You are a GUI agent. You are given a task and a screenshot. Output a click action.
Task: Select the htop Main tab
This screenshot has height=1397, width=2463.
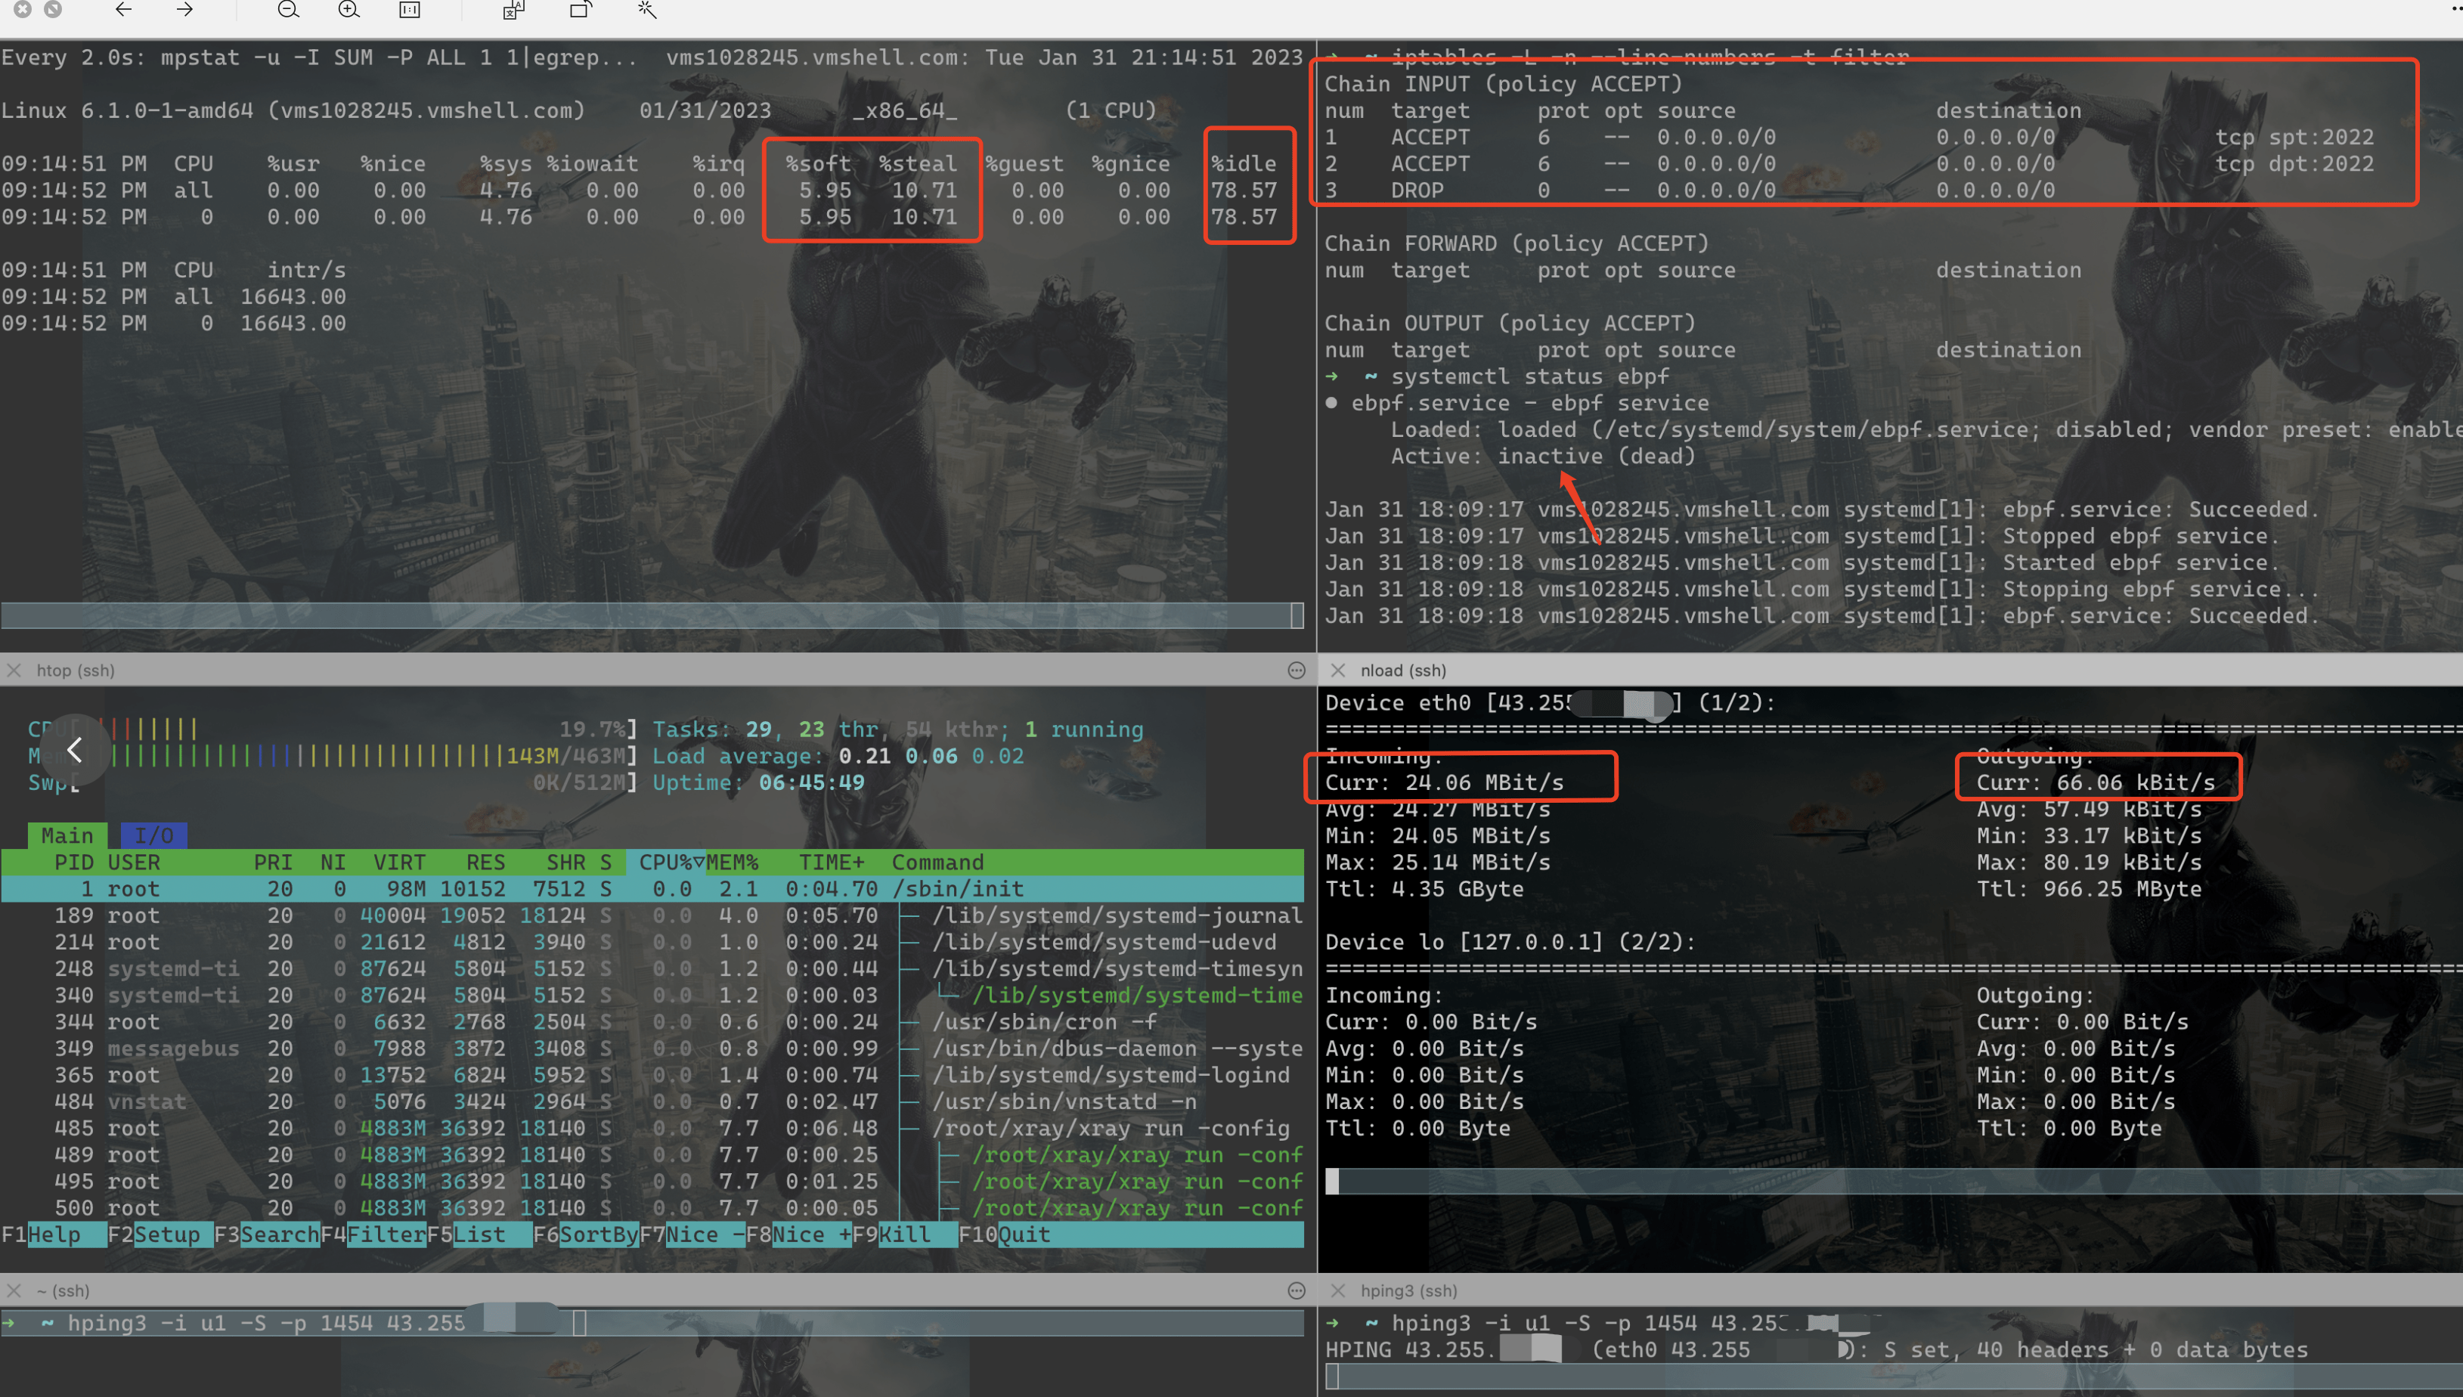point(67,835)
